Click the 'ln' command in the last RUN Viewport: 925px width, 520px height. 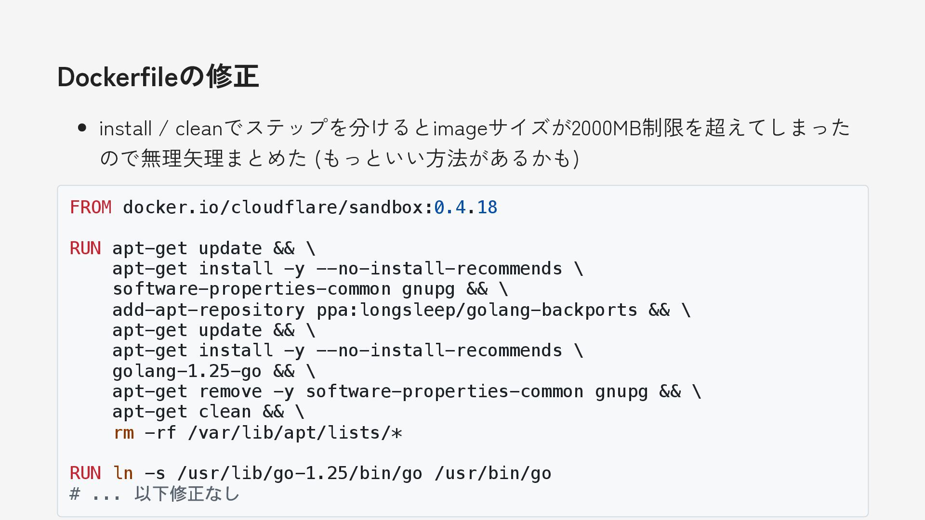pos(123,473)
